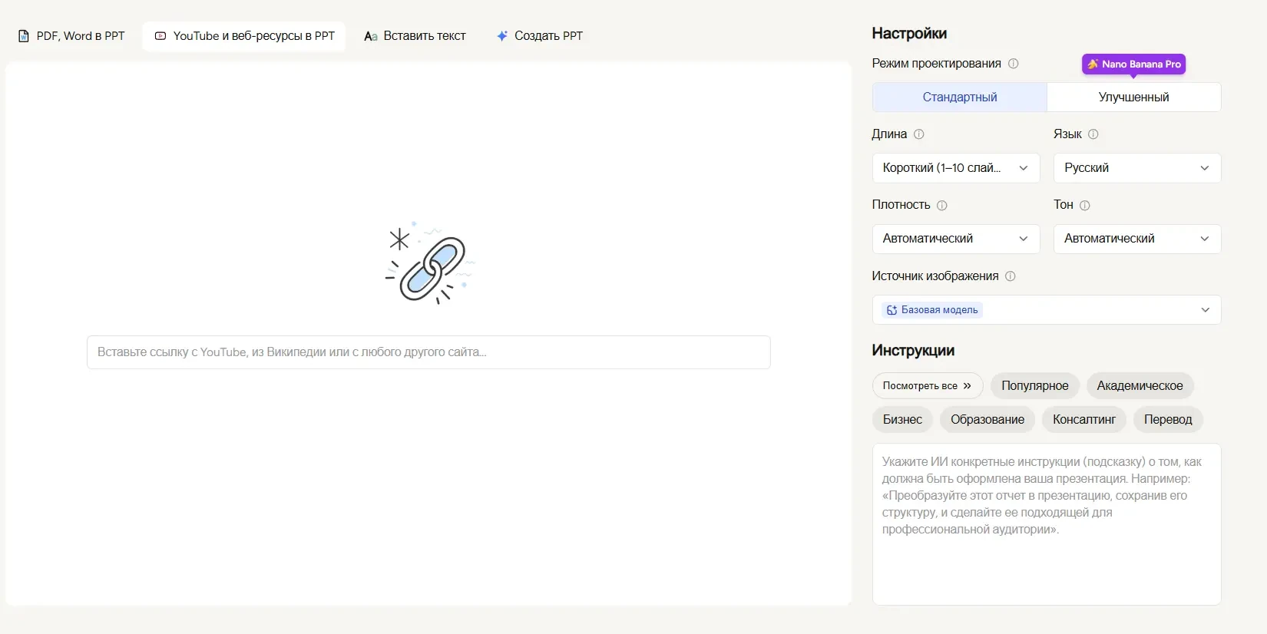The width and height of the screenshot is (1267, 634).
Task: Select Улучшенный design mode
Action: pos(1134,97)
